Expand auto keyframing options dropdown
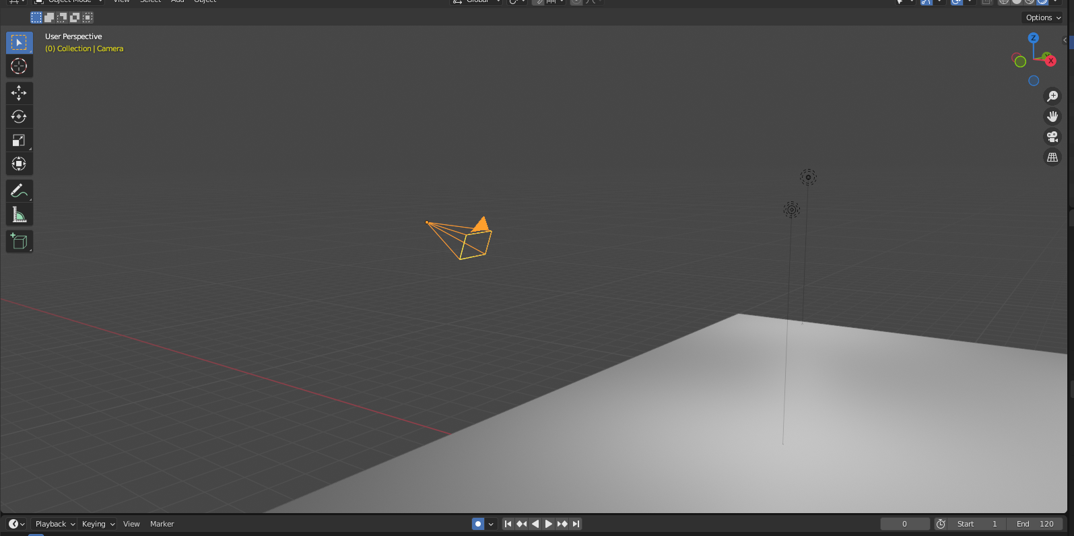This screenshot has width=1074, height=536. tap(492, 524)
